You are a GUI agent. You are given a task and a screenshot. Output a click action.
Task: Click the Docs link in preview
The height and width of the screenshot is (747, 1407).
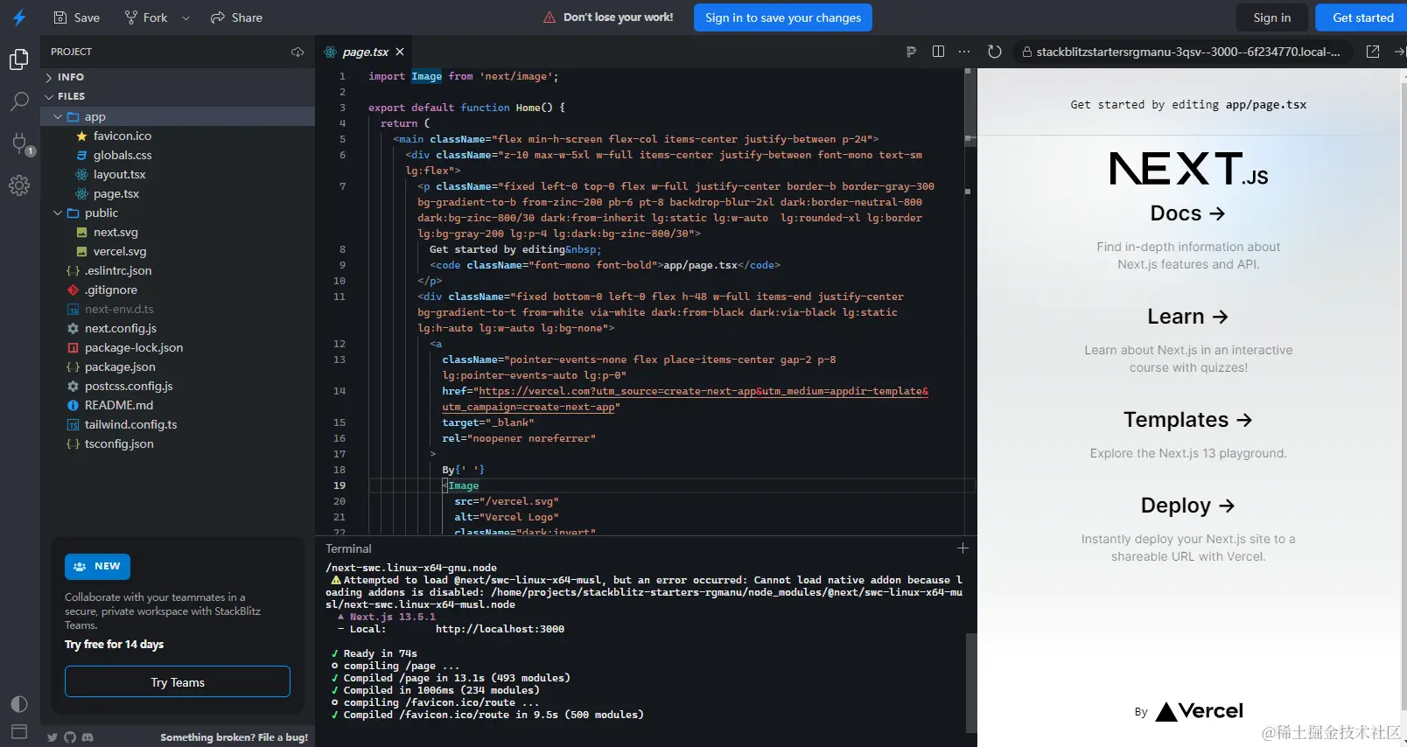1187,213
